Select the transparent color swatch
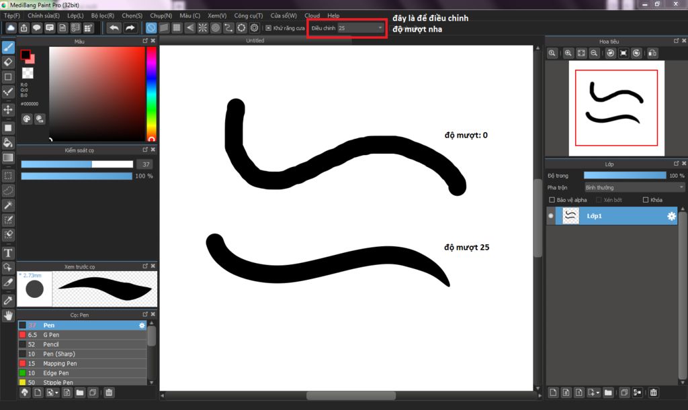This screenshot has height=410, width=688. [28, 72]
